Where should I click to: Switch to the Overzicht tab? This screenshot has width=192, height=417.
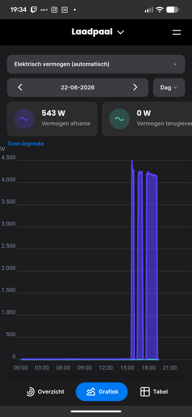(x=45, y=391)
